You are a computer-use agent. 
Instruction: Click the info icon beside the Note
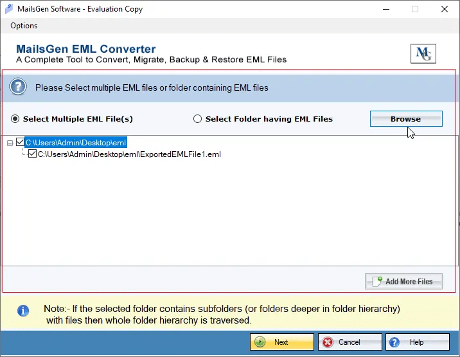23,311
